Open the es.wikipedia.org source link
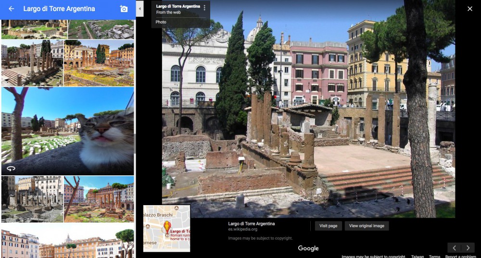 [242, 229]
